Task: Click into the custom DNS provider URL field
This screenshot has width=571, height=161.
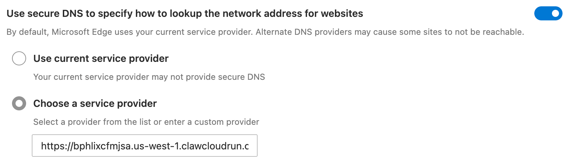Action: click(x=145, y=146)
